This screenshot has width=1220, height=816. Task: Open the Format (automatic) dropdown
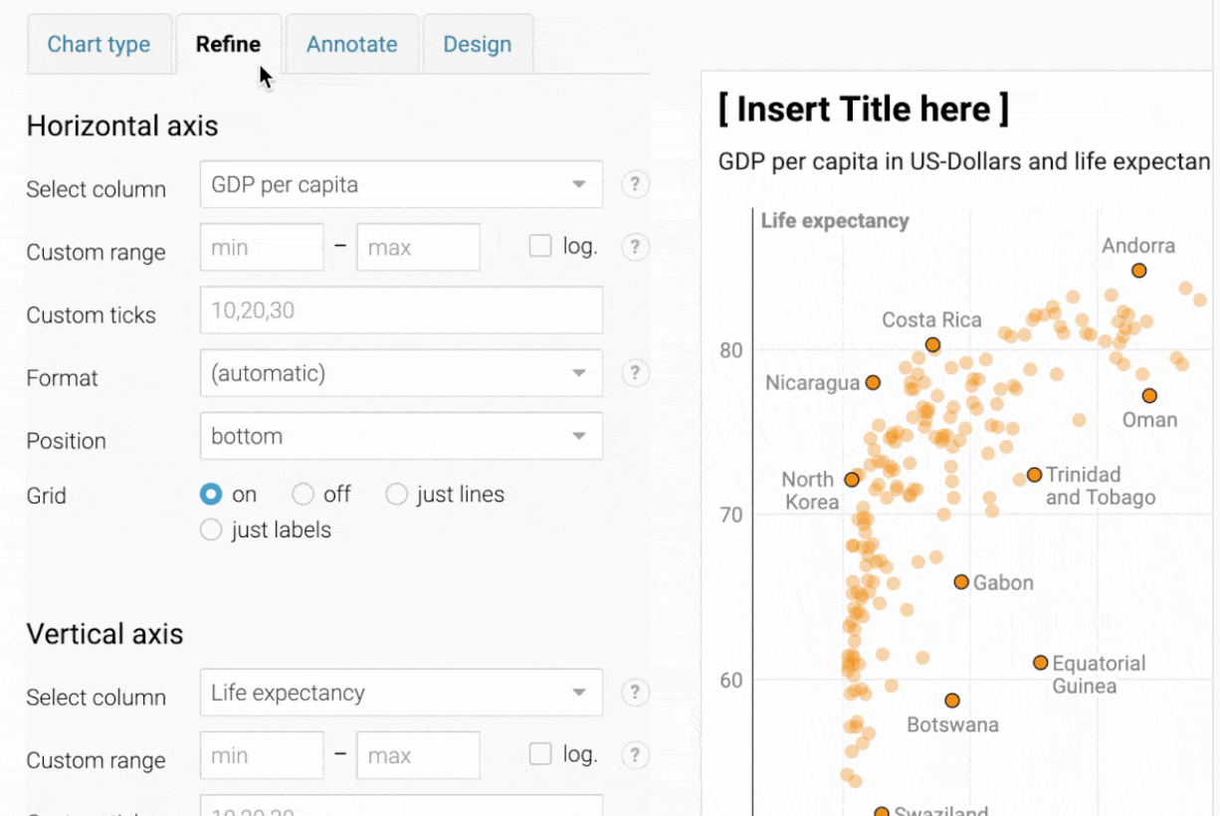(x=401, y=373)
